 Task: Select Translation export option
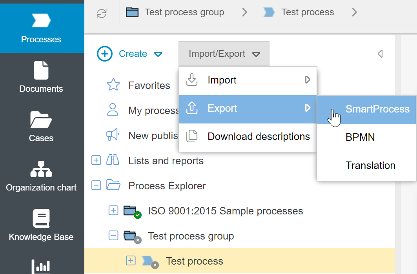click(370, 165)
